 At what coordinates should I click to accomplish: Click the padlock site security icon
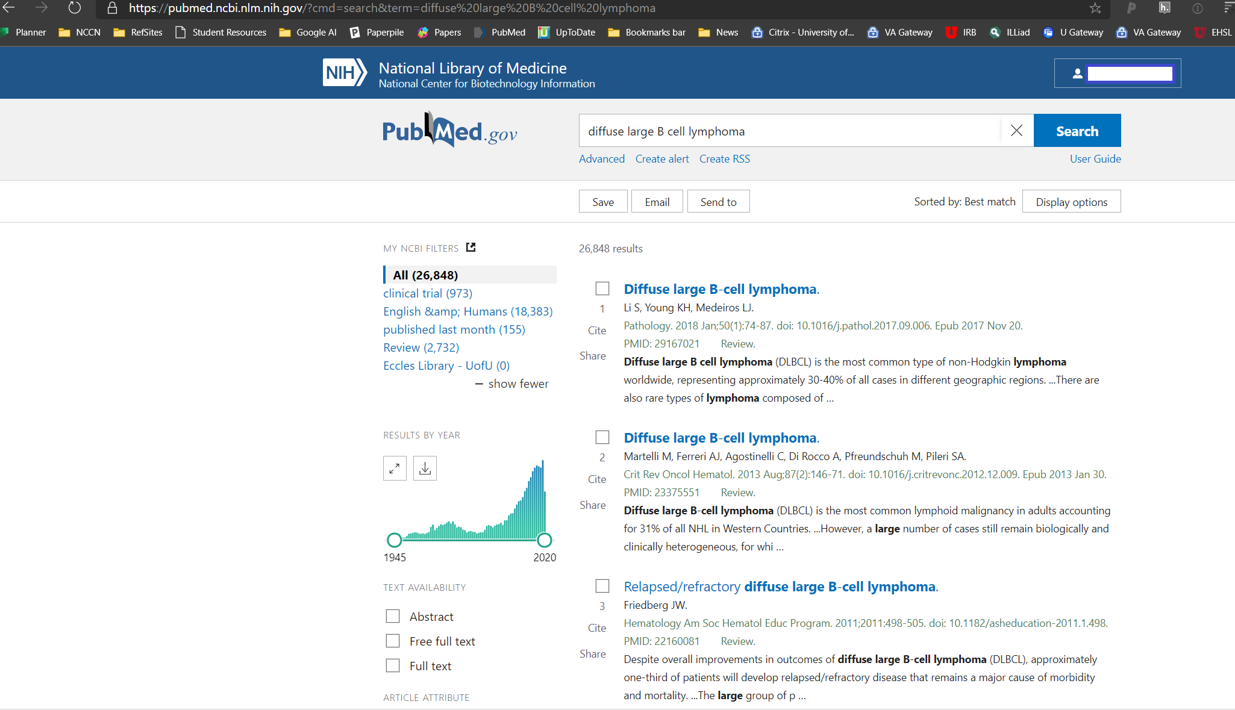point(112,8)
